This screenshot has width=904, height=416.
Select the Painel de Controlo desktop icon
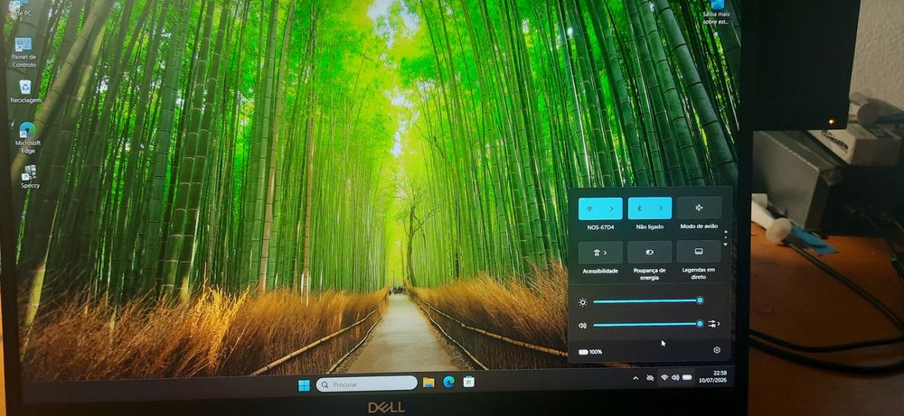click(x=24, y=52)
